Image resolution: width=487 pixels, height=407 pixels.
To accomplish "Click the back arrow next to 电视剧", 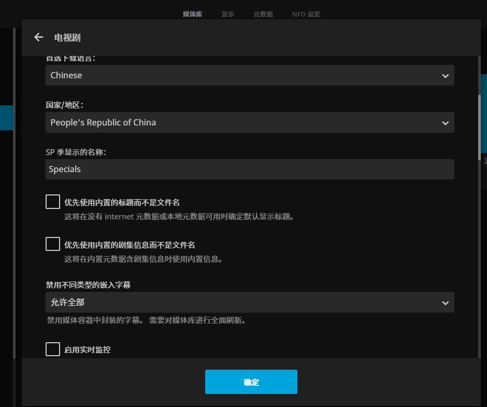I will point(38,37).
